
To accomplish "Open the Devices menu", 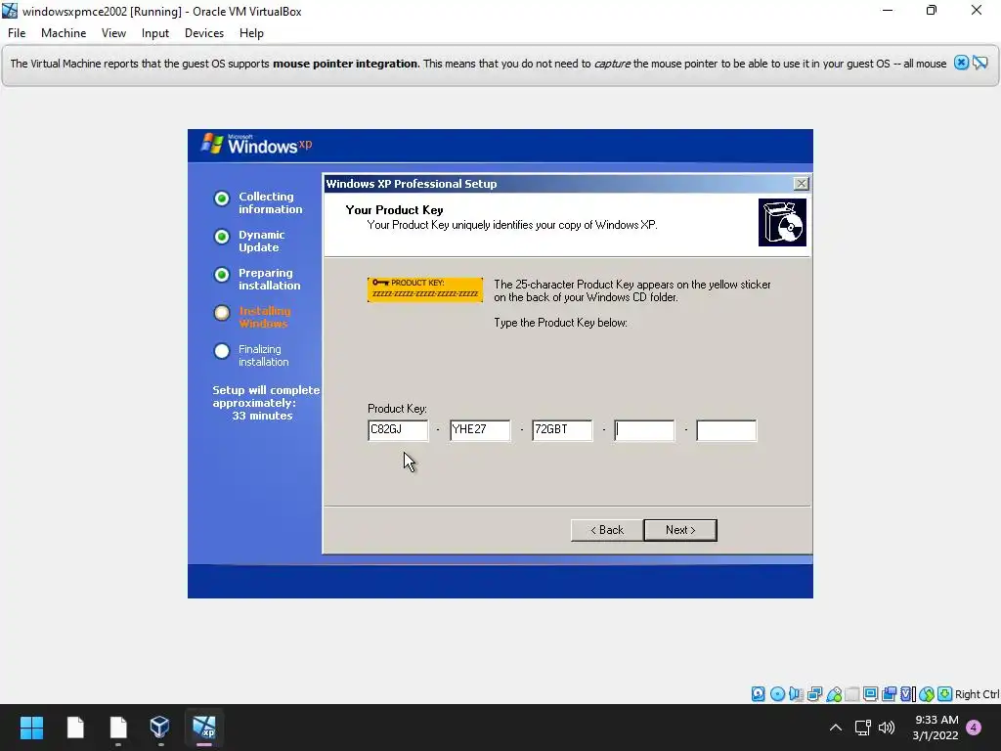I will coord(204,33).
